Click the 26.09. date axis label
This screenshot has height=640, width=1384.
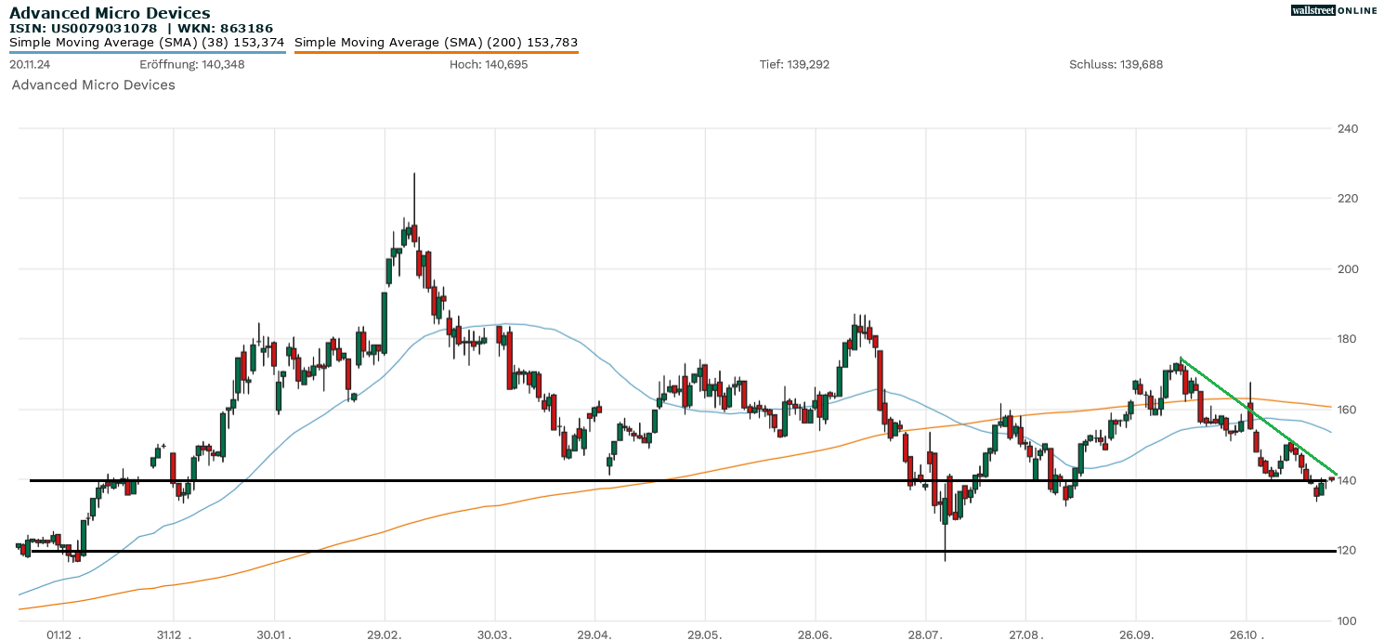tap(1136, 635)
